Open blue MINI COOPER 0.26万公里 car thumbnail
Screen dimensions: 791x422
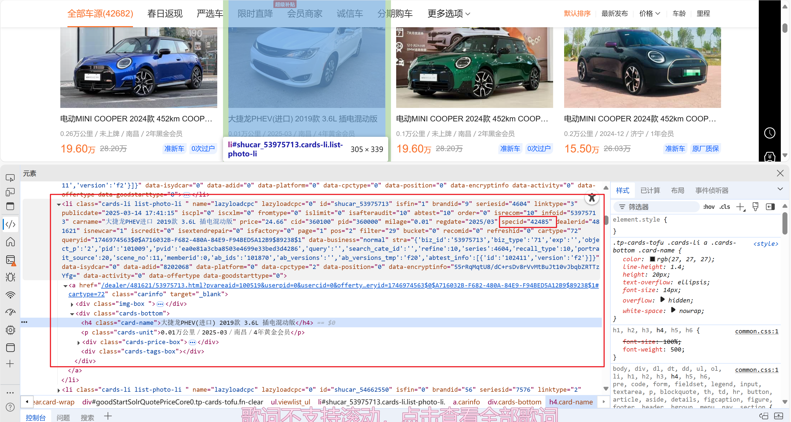138,67
